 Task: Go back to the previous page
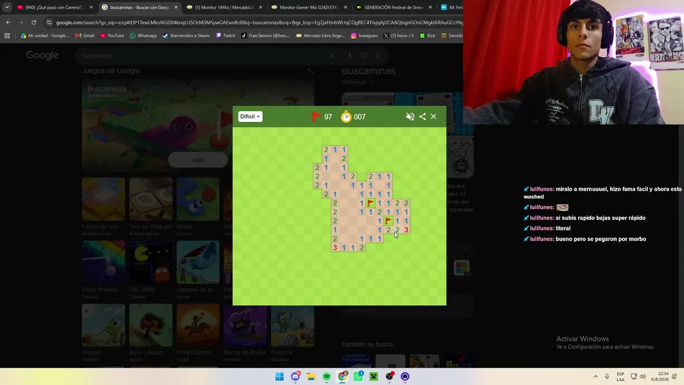tap(8, 22)
